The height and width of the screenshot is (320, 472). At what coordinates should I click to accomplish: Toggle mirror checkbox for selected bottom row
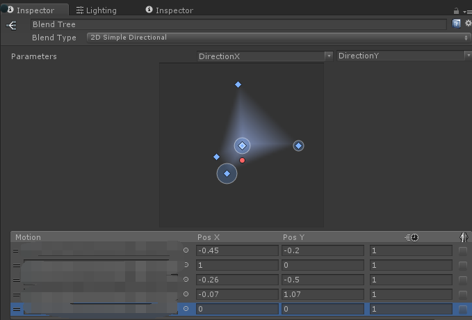click(x=463, y=309)
